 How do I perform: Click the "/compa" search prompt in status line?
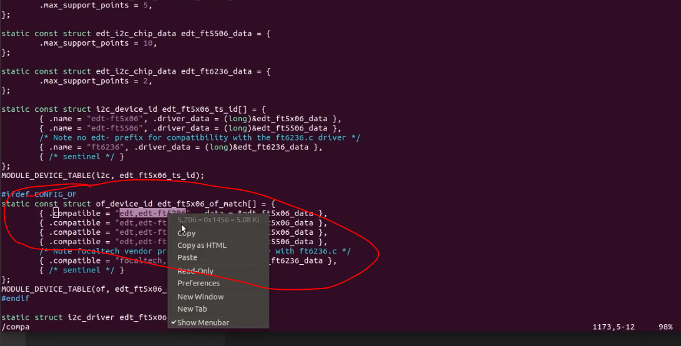(15, 327)
